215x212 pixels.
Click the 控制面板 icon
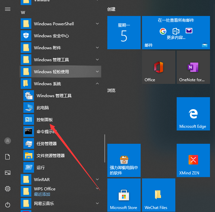29,119
